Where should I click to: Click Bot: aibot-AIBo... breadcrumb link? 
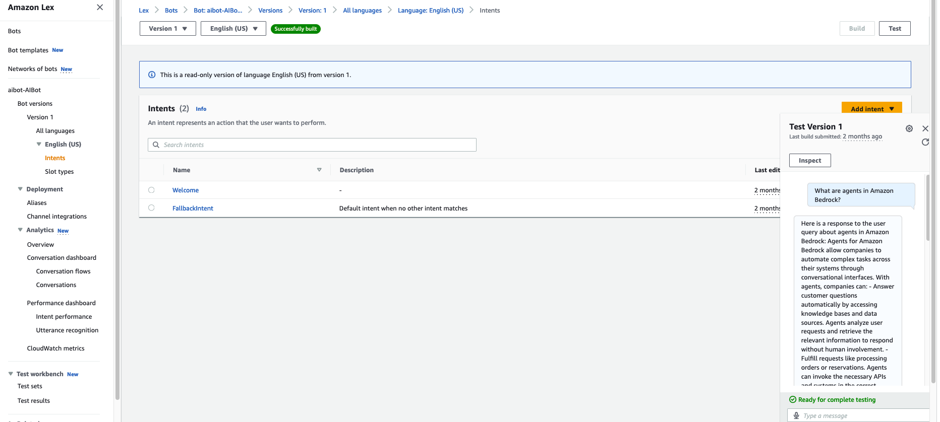[218, 11]
